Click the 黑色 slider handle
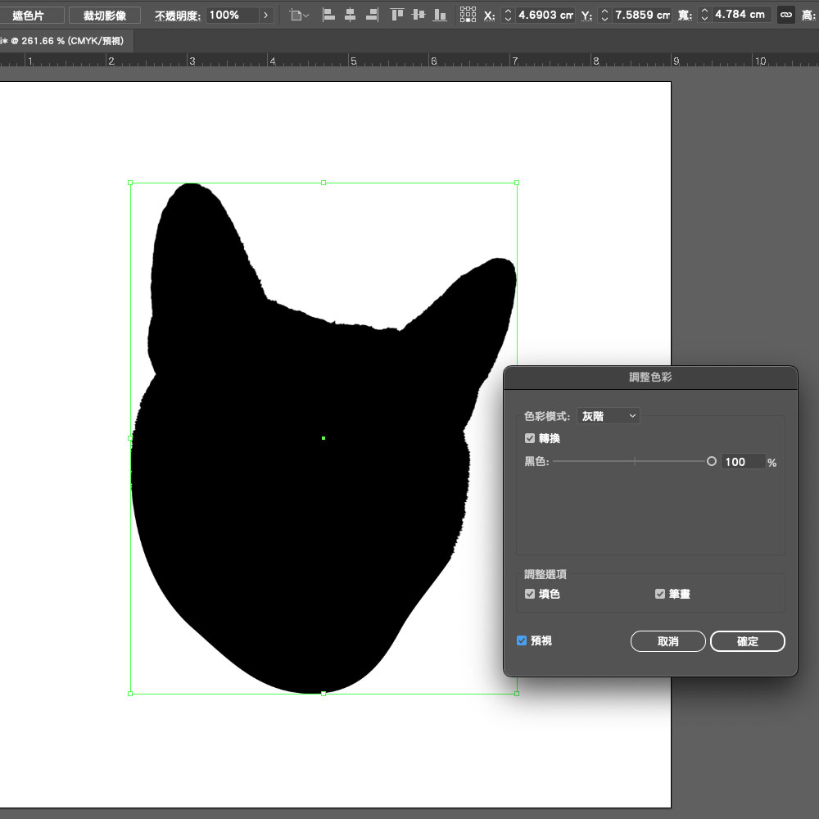 711,462
